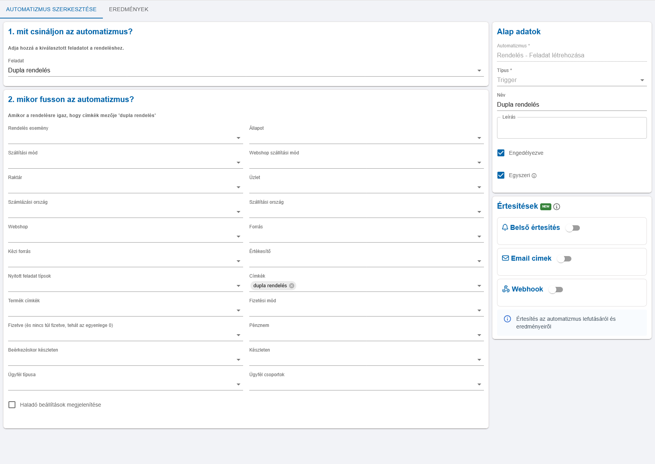Open the Típus dropdown showing Trigger

click(572, 80)
